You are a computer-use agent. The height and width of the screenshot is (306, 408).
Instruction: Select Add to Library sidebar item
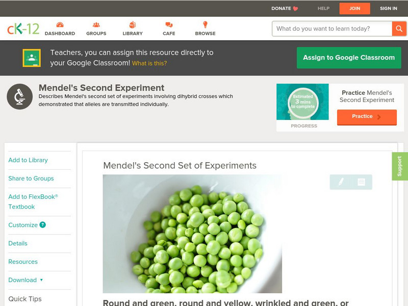point(28,160)
